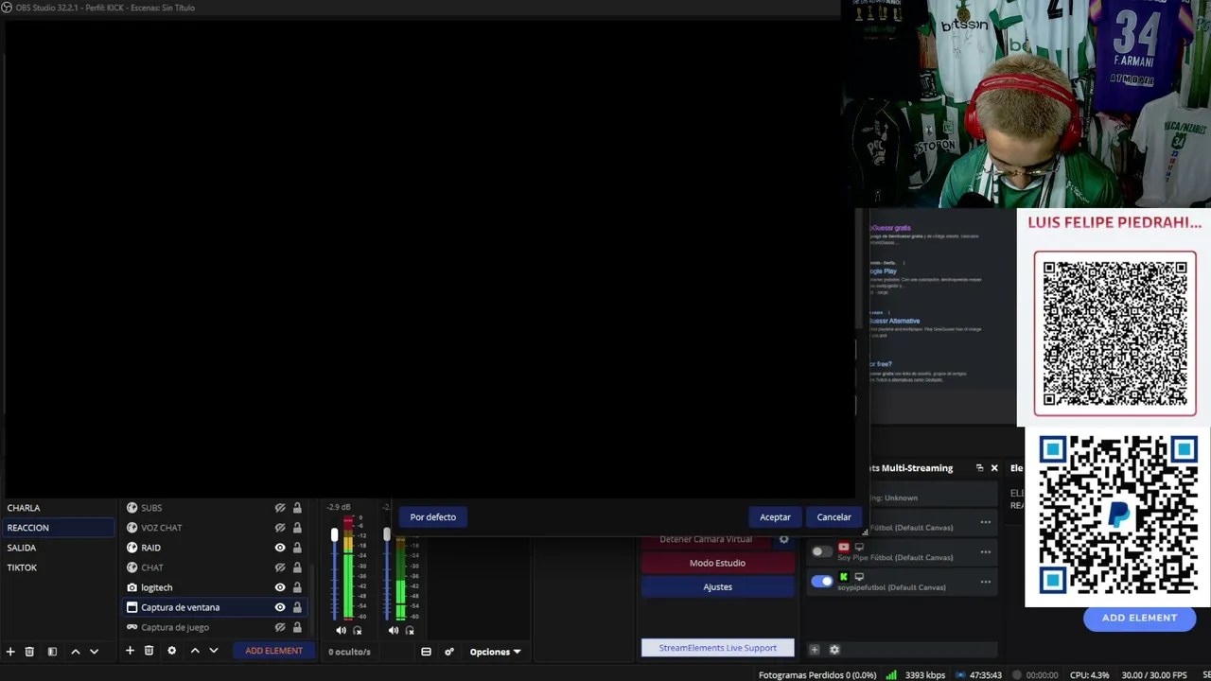Screen dimensions: 1211x681
Task: Hide the logitech source
Action: pyautogui.click(x=280, y=587)
